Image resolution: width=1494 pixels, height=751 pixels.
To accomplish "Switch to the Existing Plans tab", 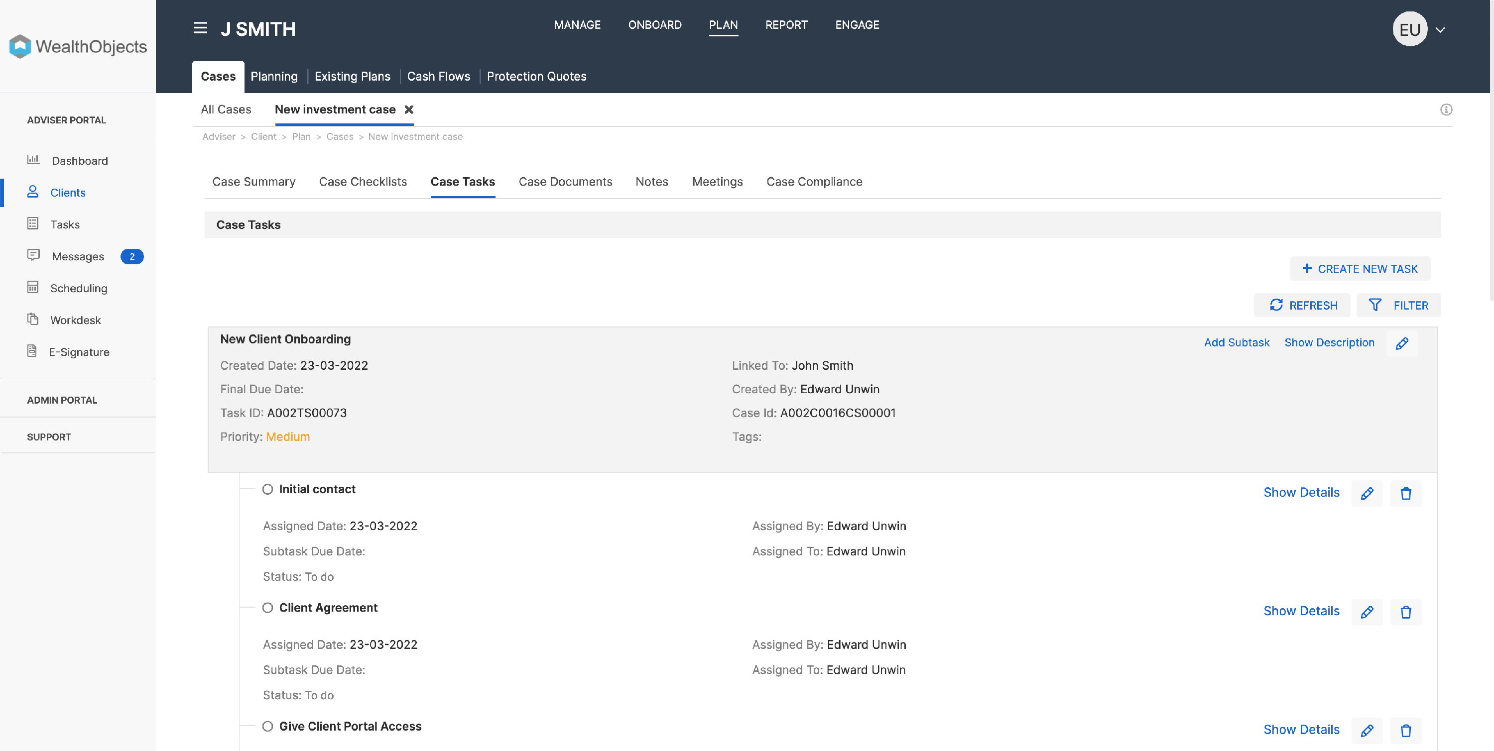I will click(x=352, y=77).
